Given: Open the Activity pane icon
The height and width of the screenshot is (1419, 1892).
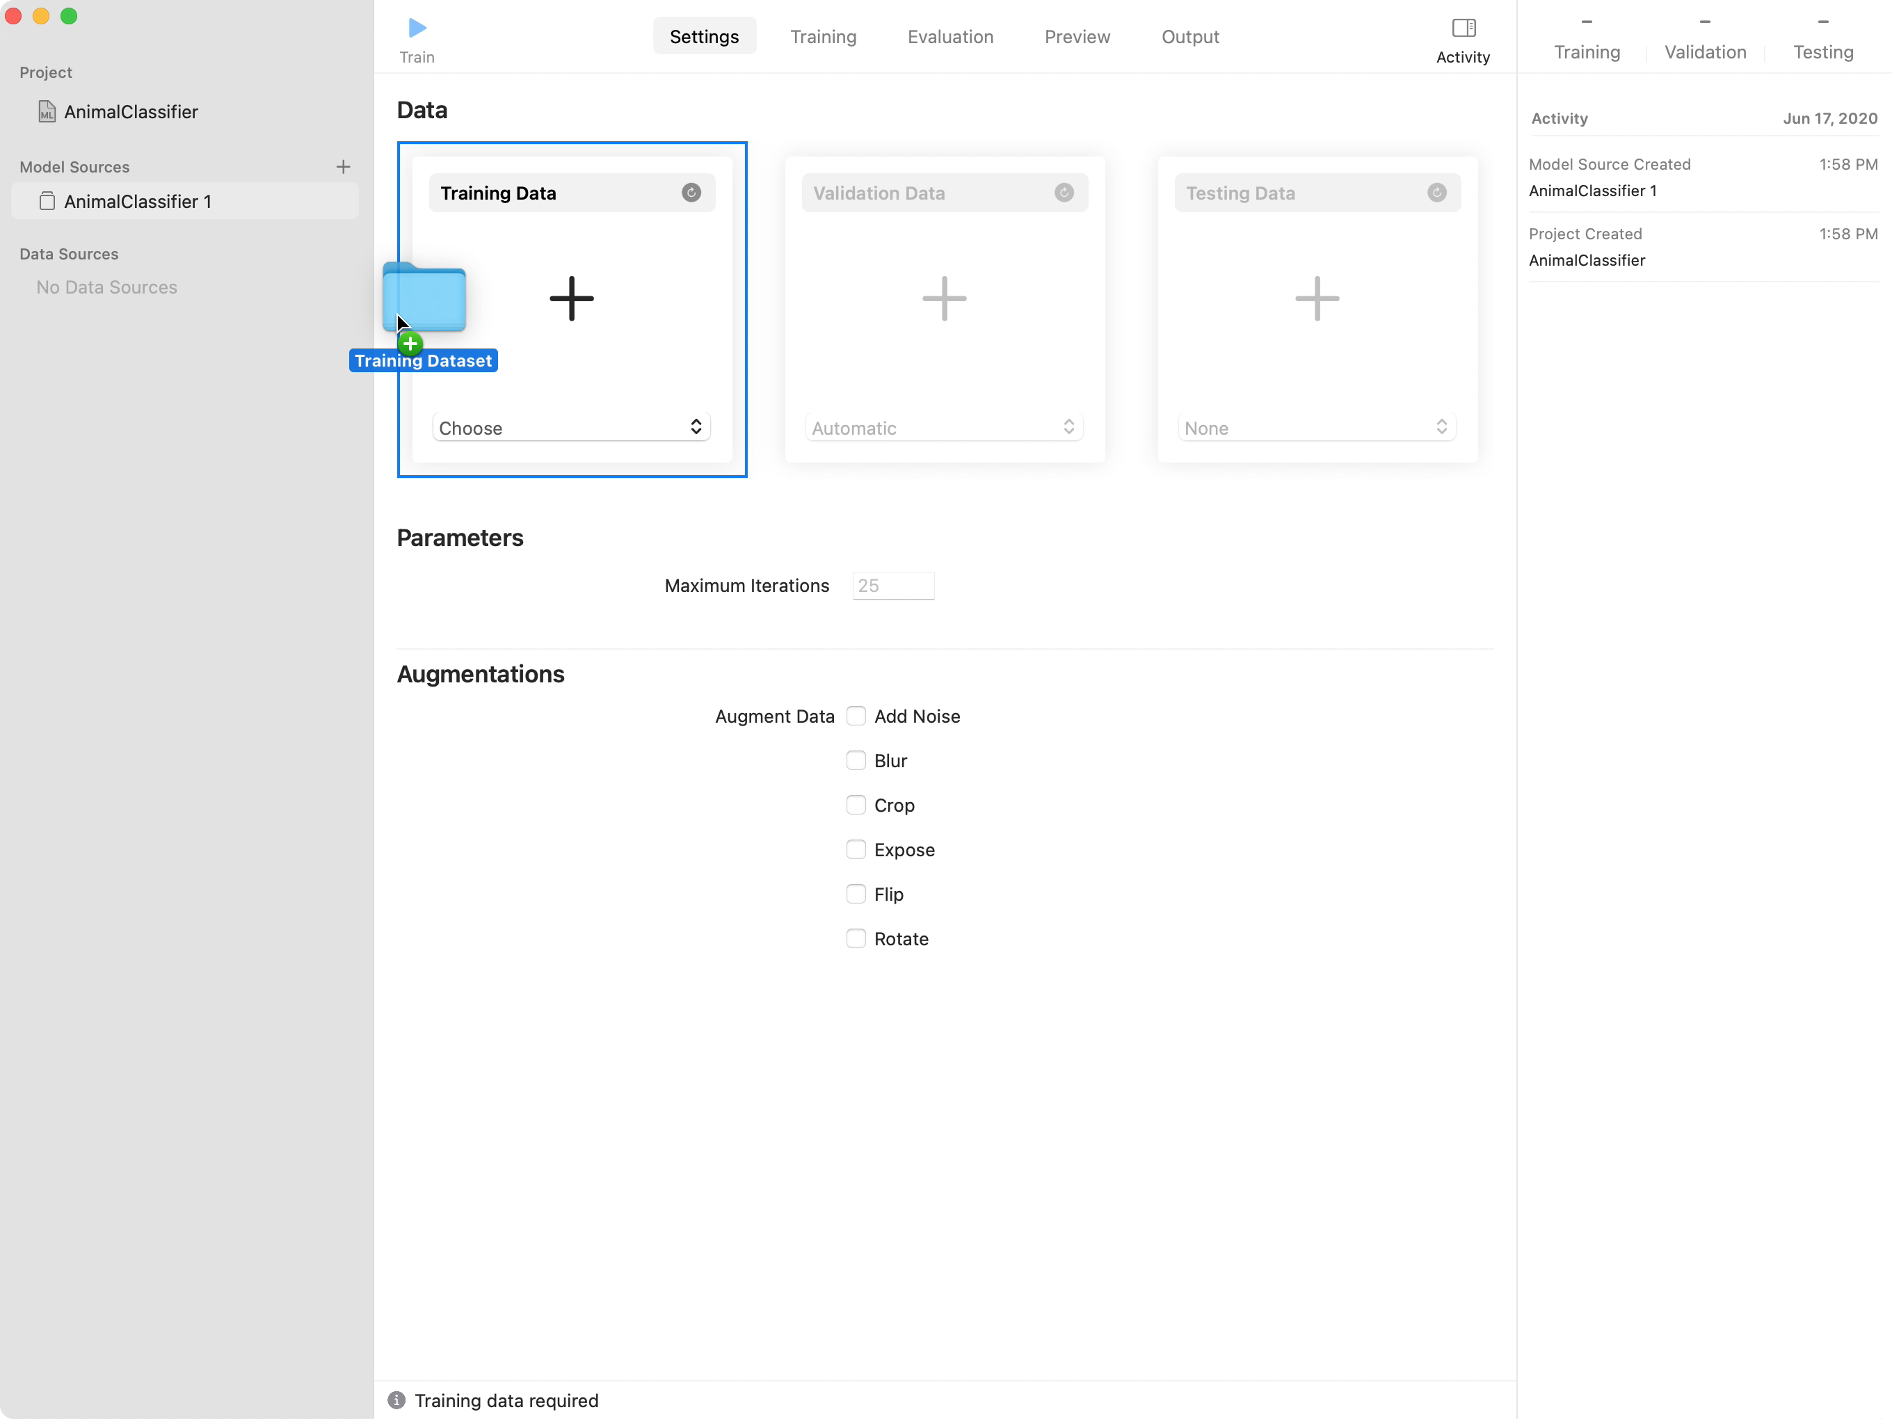Looking at the screenshot, I should coord(1463,26).
